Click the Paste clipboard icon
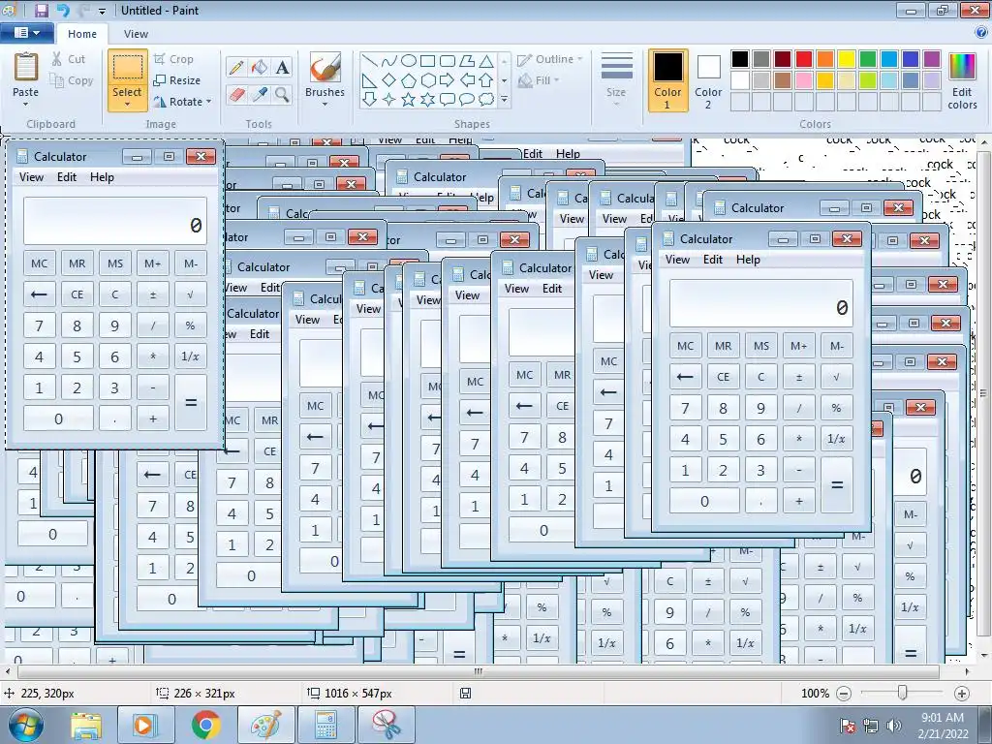Screen dimensions: 992x744 pyautogui.click(x=26, y=68)
